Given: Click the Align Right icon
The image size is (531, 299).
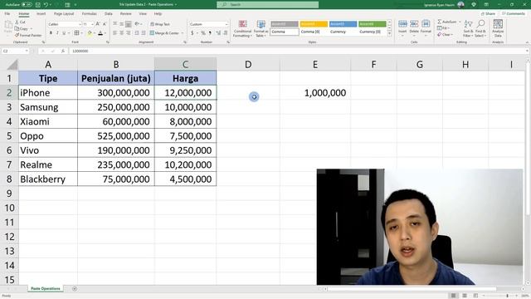Looking at the screenshot, I should coord(129,33).
